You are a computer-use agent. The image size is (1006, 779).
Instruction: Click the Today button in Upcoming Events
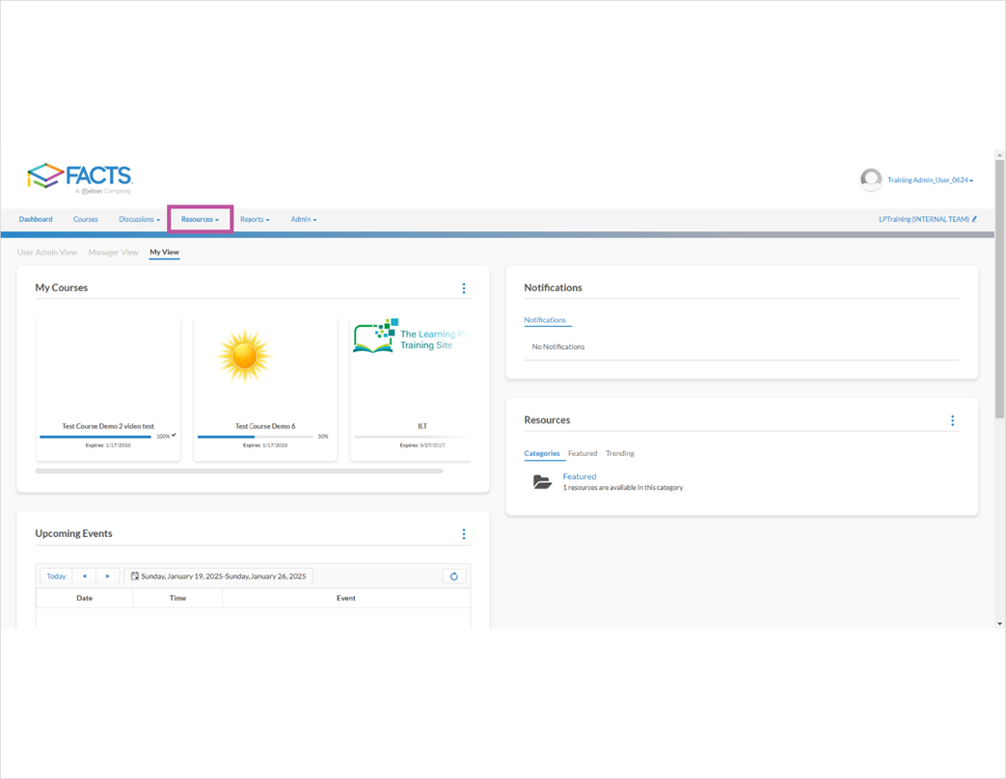(x=55, y=576)
